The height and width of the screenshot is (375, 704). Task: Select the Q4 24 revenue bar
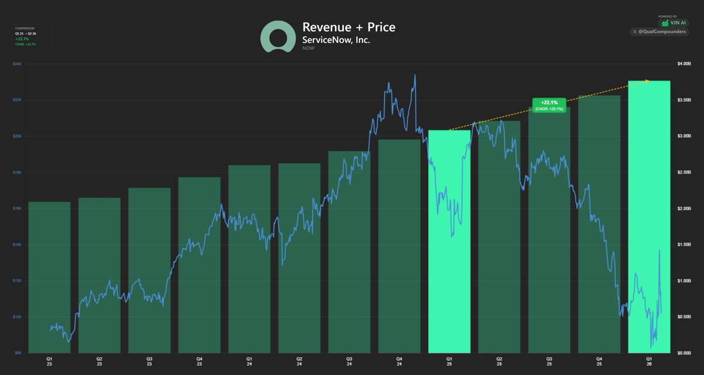[399, 246]
